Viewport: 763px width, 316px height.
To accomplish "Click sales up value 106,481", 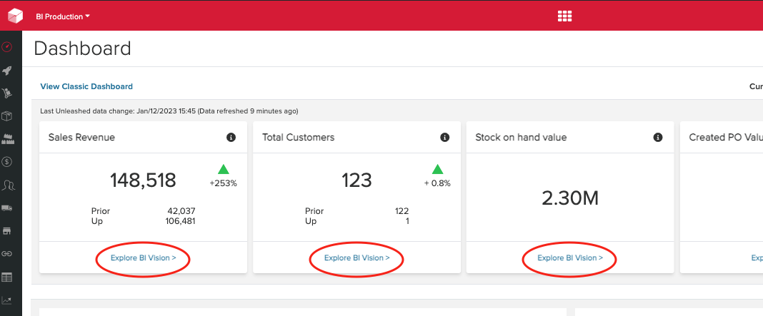I will [x=180, y=221].
